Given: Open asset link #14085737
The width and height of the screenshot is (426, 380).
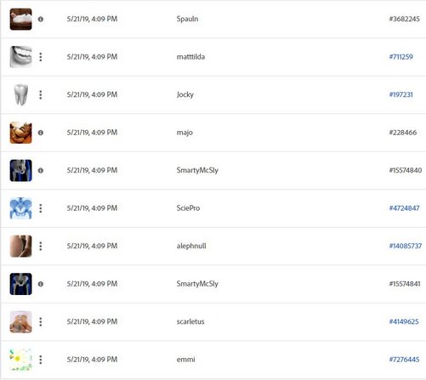Looking at the screenshot, I should tap(406, 246).
